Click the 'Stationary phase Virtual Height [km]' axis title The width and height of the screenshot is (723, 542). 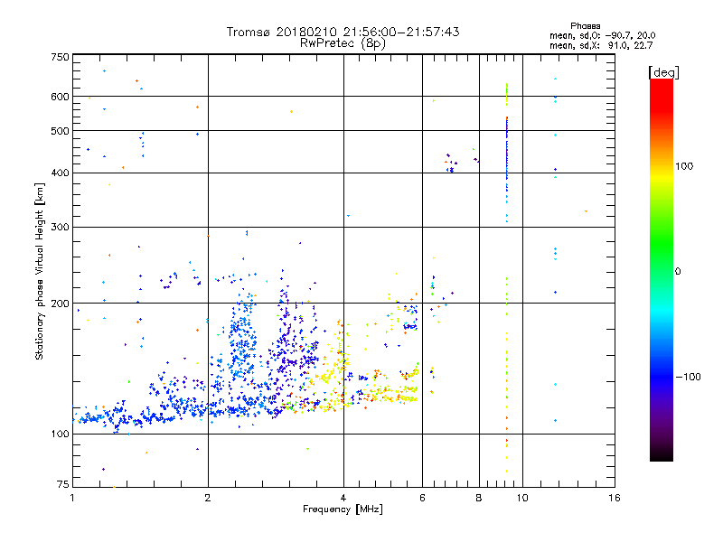[39, 271]
